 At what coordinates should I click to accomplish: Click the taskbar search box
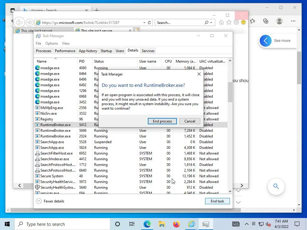click(62, 224)
